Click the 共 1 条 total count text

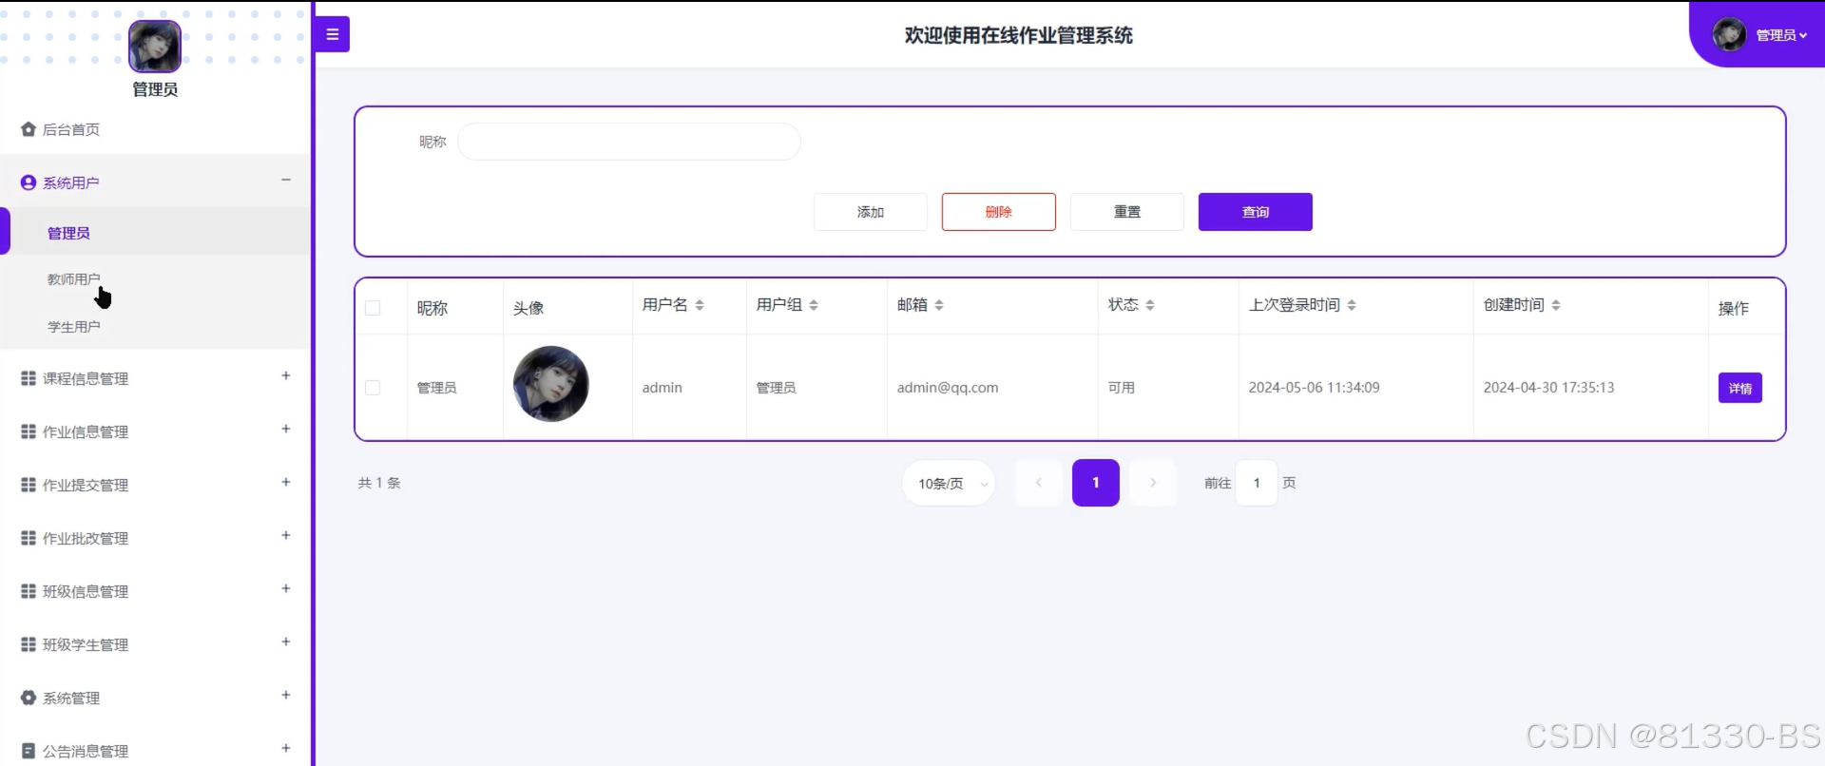[x=379, y=483]
